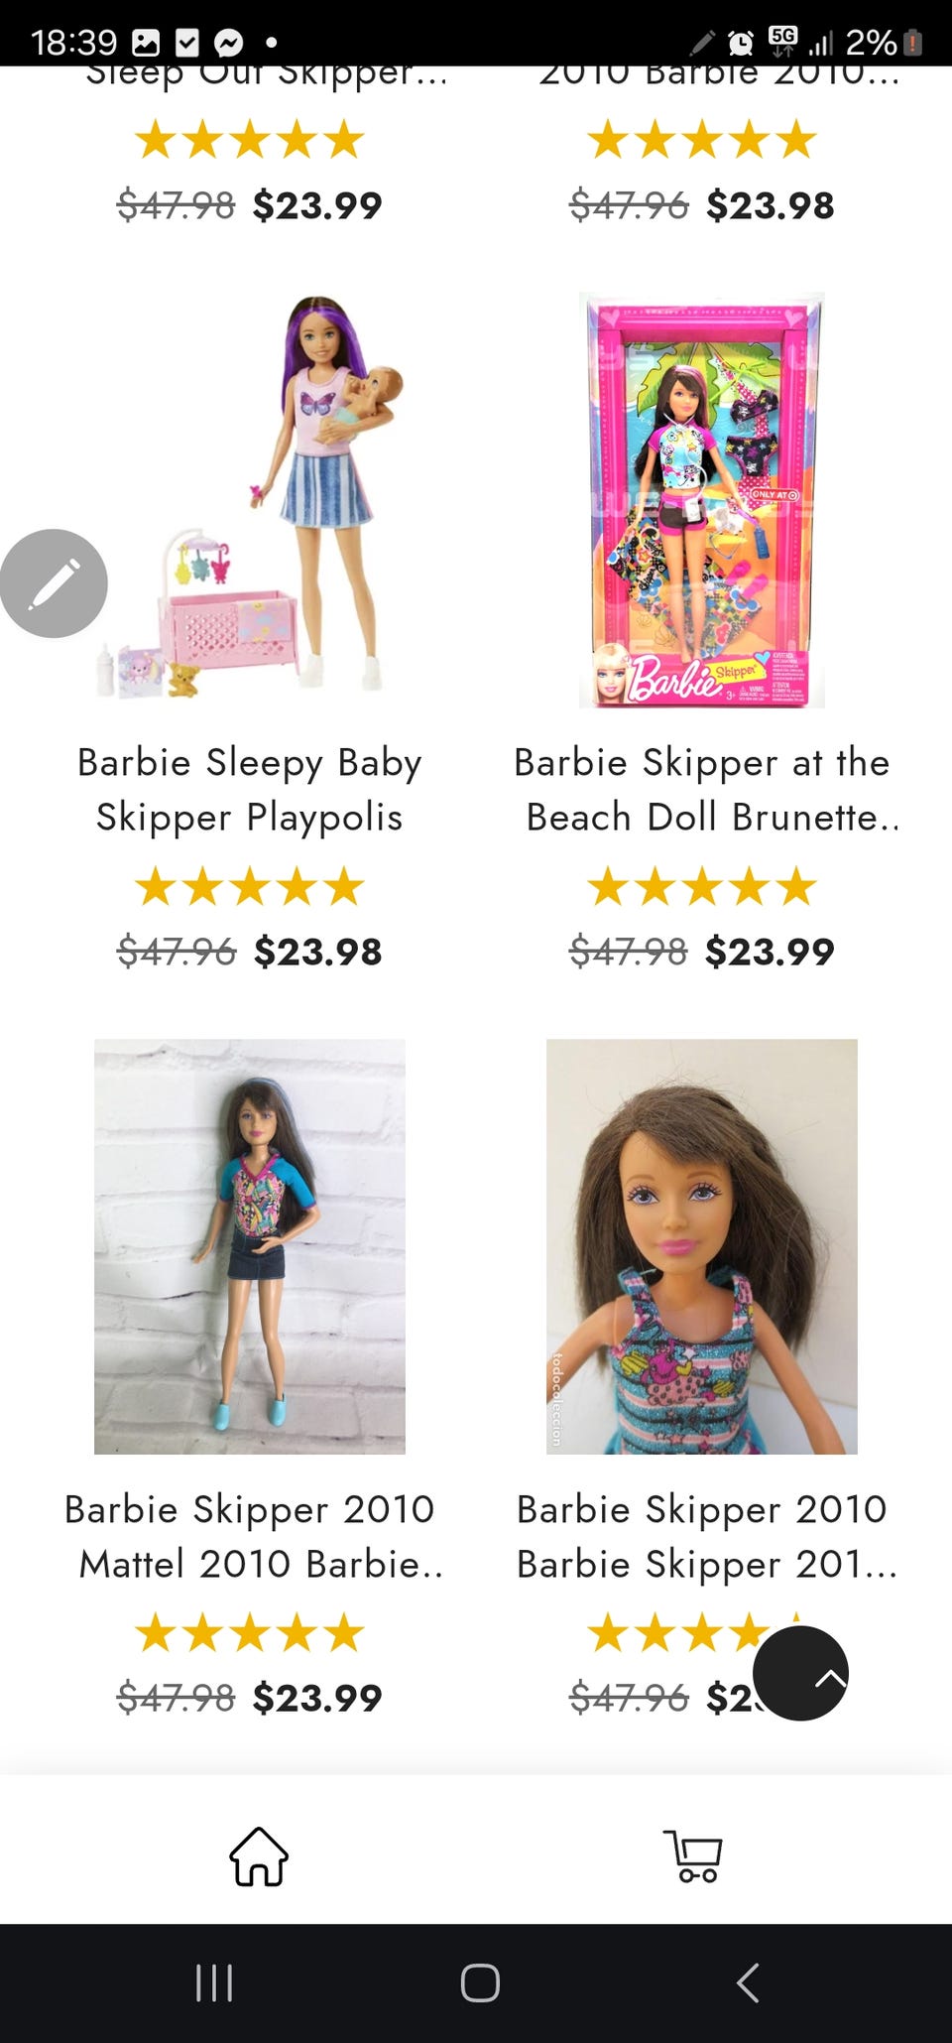This screenshot has width=952, height=2043.
Task: Tap star rating under Sleepy Baby Skipper
Action: [249, 886]
